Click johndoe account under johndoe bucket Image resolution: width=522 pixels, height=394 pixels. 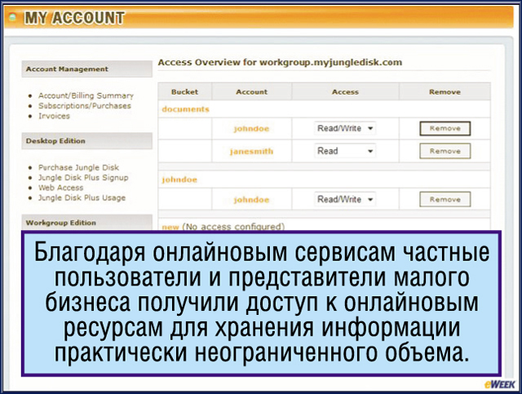click(x=251, y=200)
